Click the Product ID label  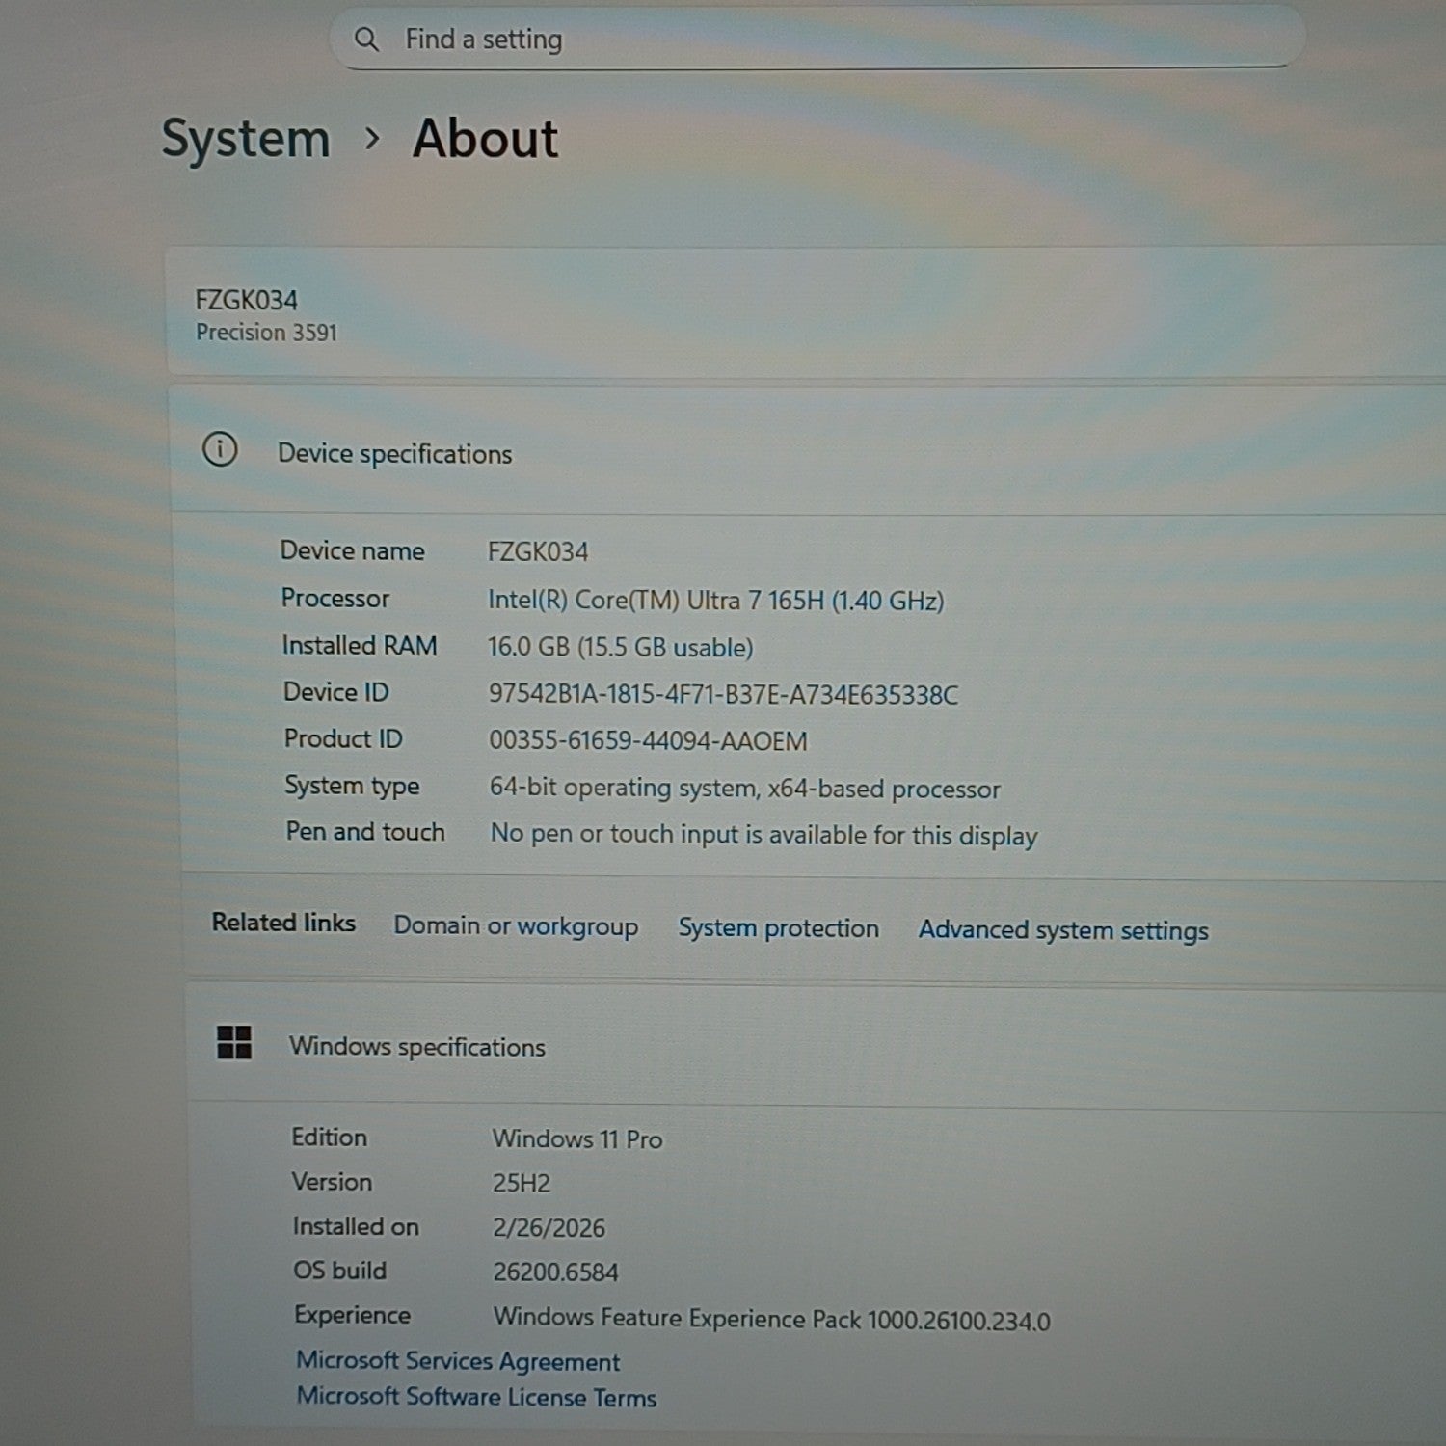point(343,739)
